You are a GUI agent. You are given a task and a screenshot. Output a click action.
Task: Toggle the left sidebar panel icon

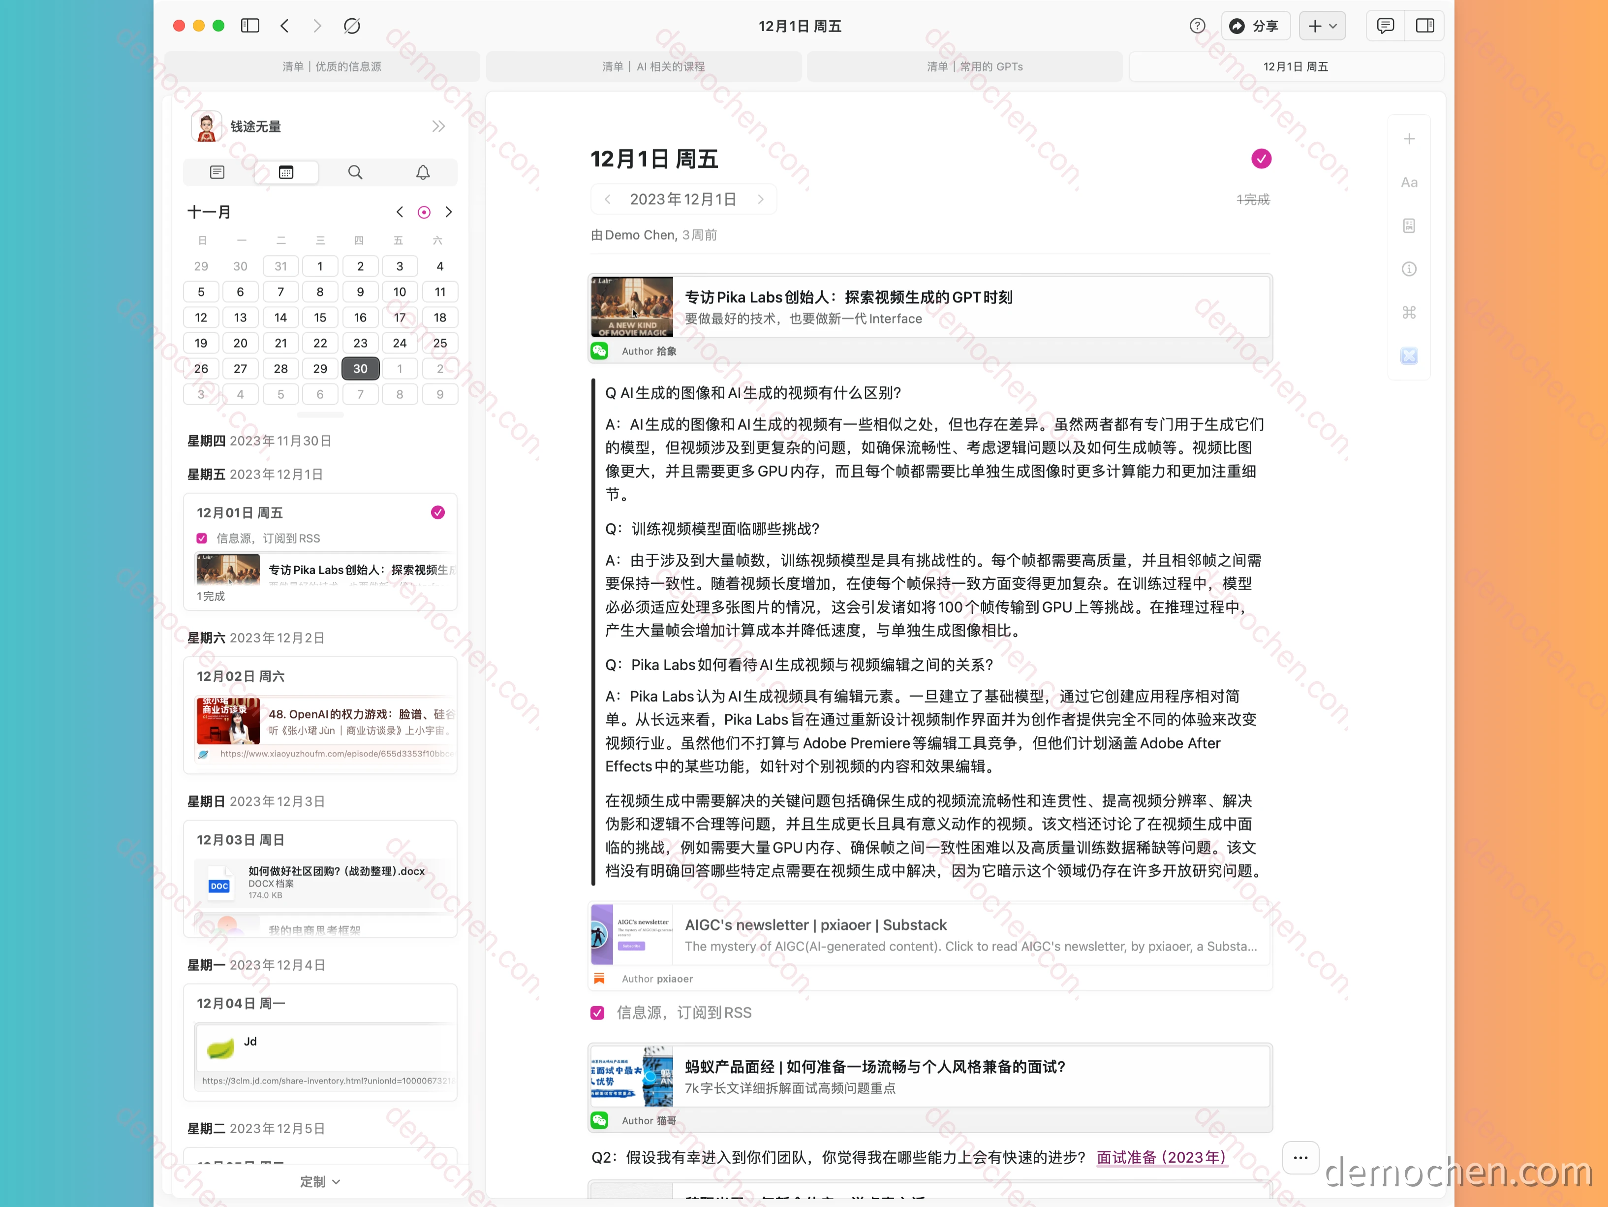click(250, 26)
